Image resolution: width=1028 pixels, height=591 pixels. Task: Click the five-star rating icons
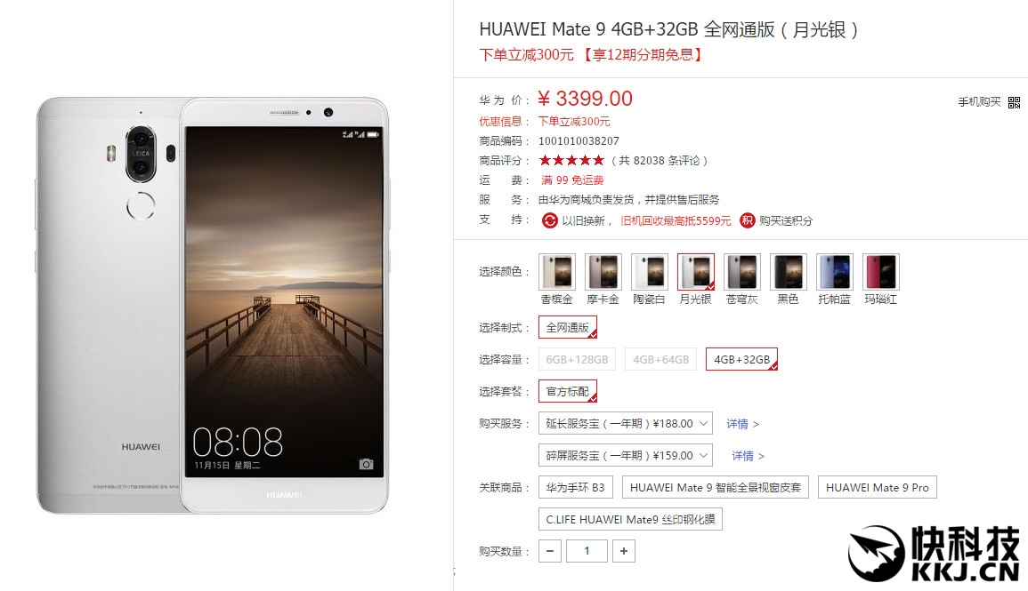click(x=571, y=160)
